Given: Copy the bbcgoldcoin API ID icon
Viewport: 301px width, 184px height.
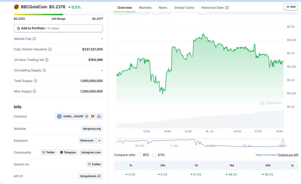Looking at the screenshot, I should pos(99,176).
